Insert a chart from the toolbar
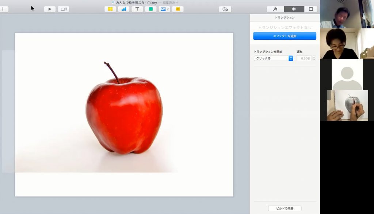 [x=124, y=9]
